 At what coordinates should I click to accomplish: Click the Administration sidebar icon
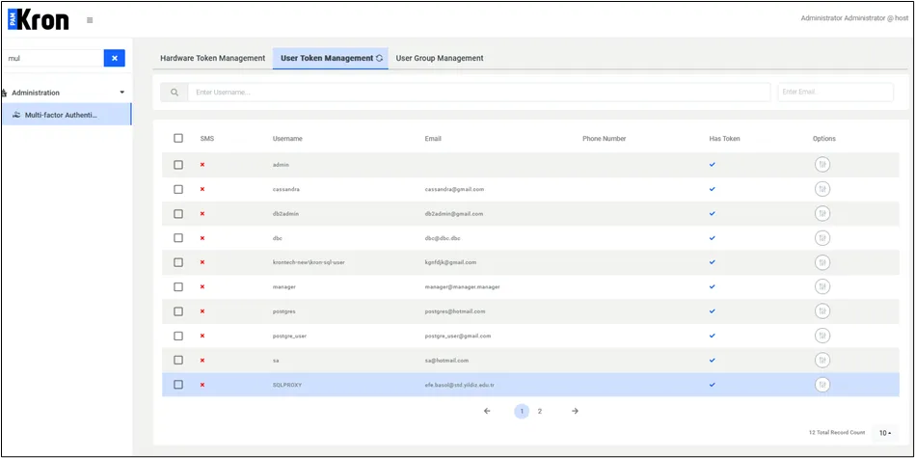tap(5, 93)
